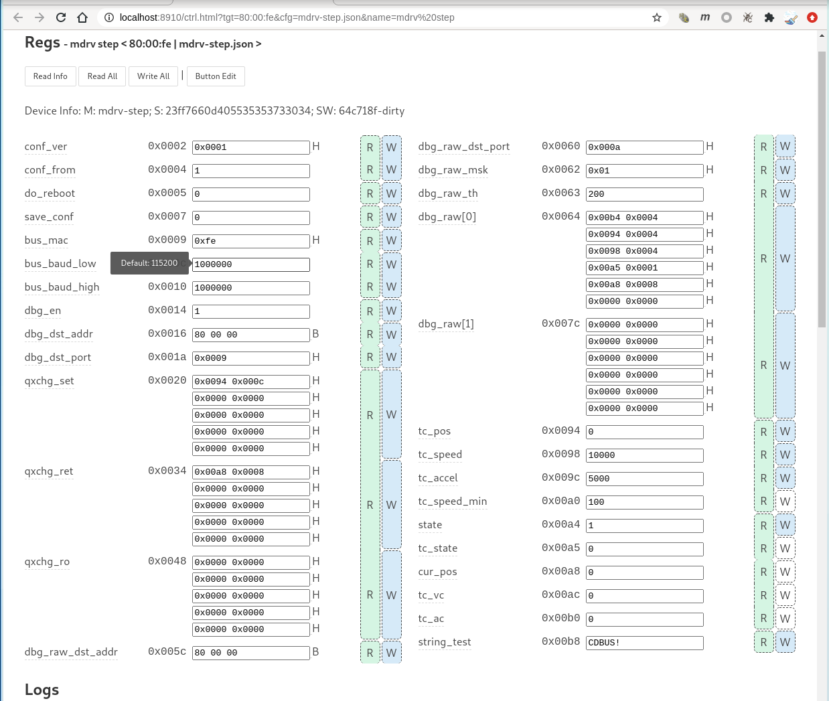Click the Read All button

(x=102, y=76)
